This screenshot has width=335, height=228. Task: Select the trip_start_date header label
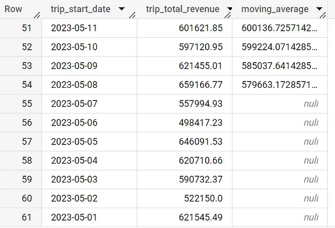(x=81, y=9)
